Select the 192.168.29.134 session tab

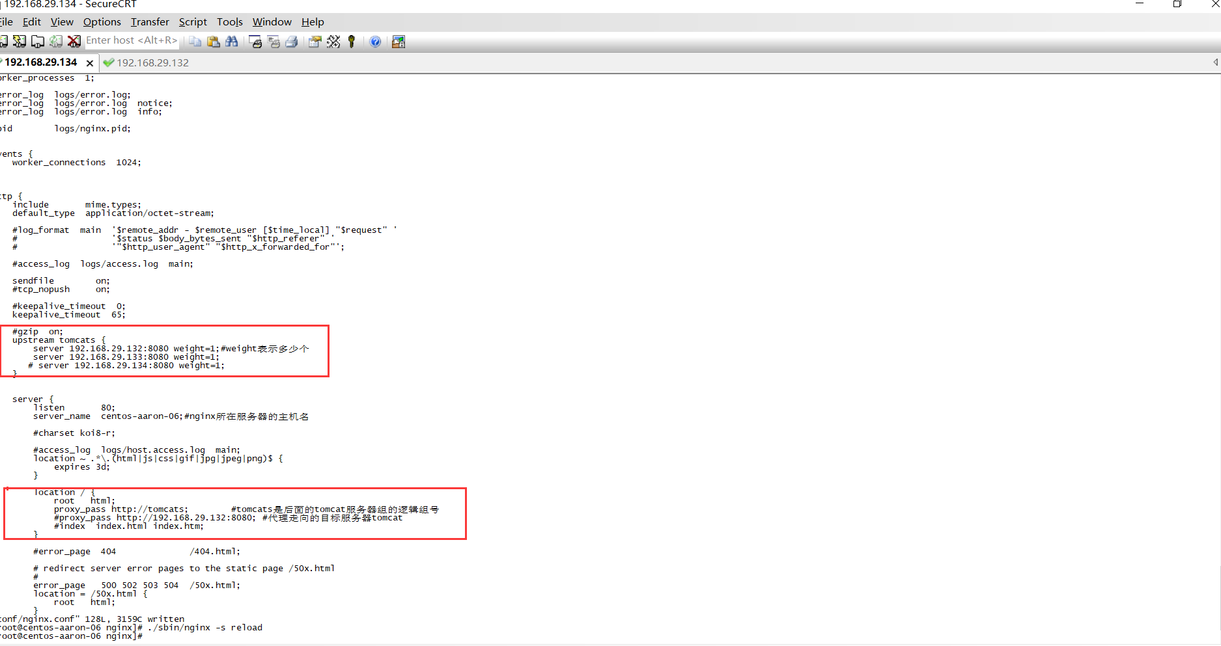click(x=41, y=62)
